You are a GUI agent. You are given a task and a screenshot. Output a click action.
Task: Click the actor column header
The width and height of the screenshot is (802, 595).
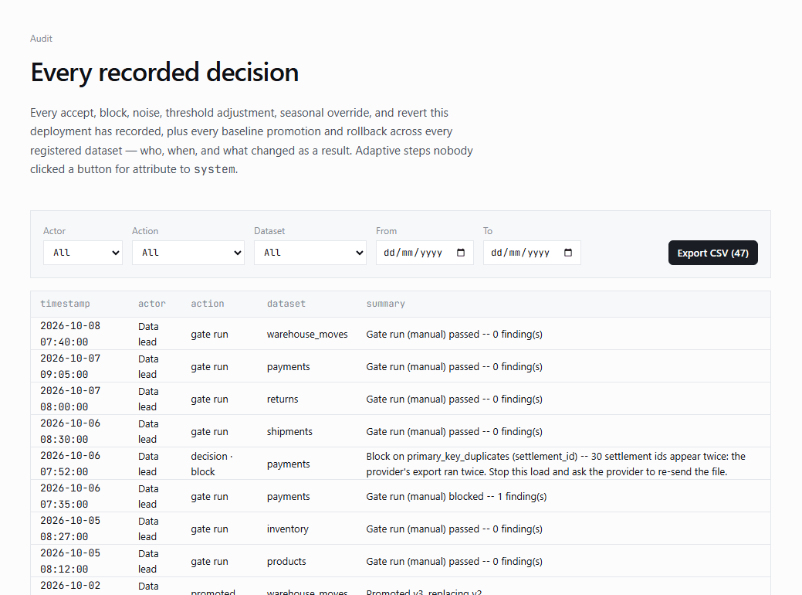click(152, 304)
